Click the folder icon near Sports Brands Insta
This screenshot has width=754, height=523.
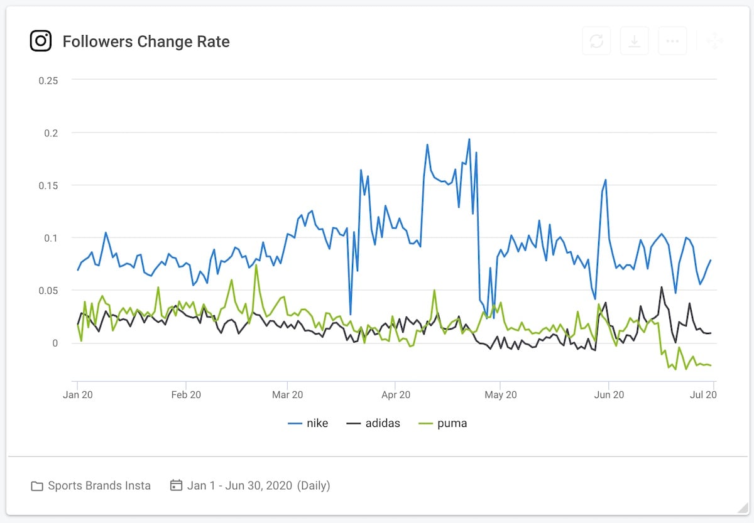pos(37,485)
